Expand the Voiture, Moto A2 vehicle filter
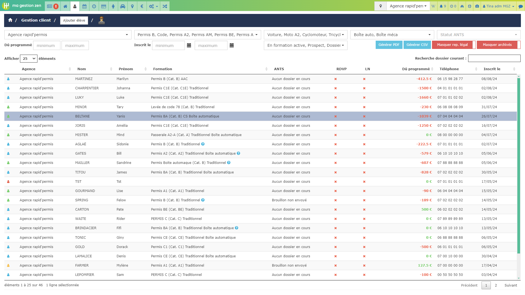525x295 pixels. pyautogui.click(x=305, y=35)
